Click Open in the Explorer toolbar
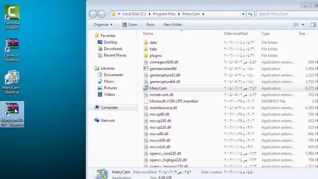Viewport: 318px width, 179px height. pyautogui.click(x=130, y=24)
